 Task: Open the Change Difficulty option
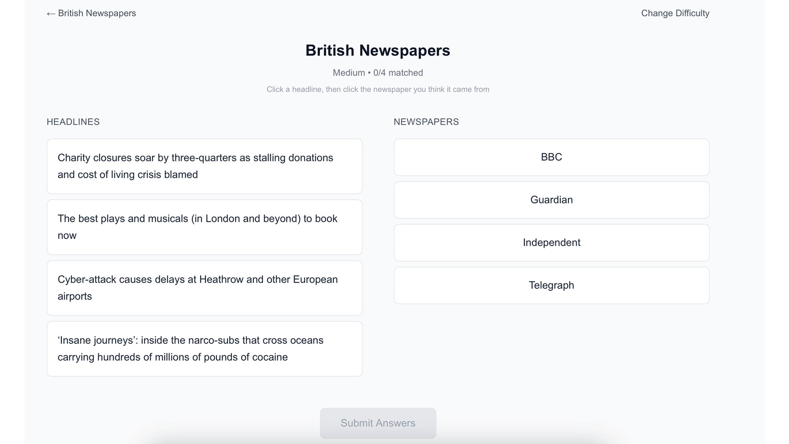[x=675, y=13]
